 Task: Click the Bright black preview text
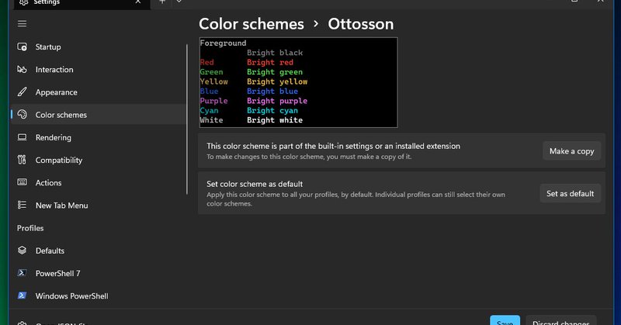(x=275, y=53)
